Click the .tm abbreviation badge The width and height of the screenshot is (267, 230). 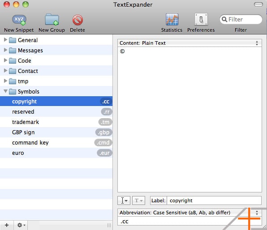[x=105, y=122]
